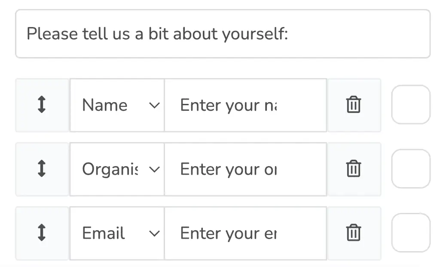Image resolution: width=440 pixels, height=267 pixels.
Task: Open the Organisation field type dropdown
Action: tap(117, 169)
